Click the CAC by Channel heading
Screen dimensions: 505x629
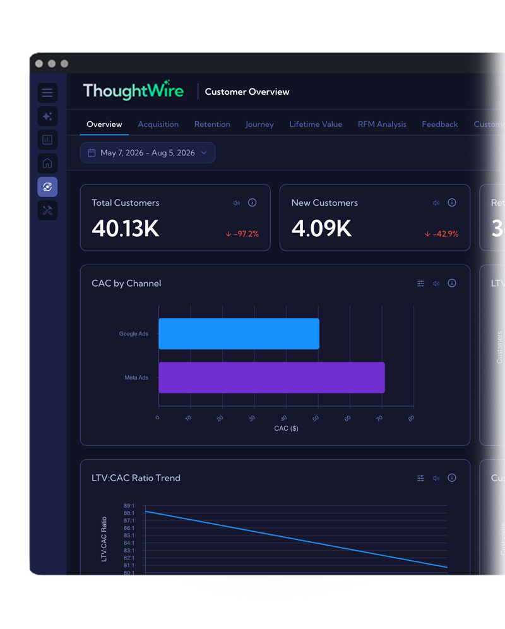(126, 284)
